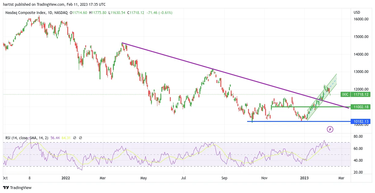375x193 pixels.
Task: Click the current price 11718.12 label
Action: click(x=361, y=95)
